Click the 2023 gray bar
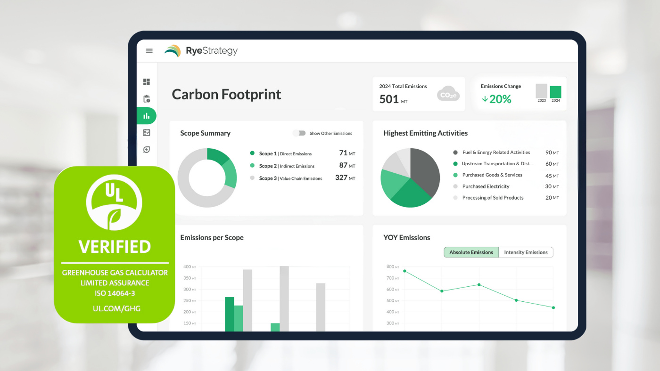Viewport: 660px width, 371px height. [542, 91]
